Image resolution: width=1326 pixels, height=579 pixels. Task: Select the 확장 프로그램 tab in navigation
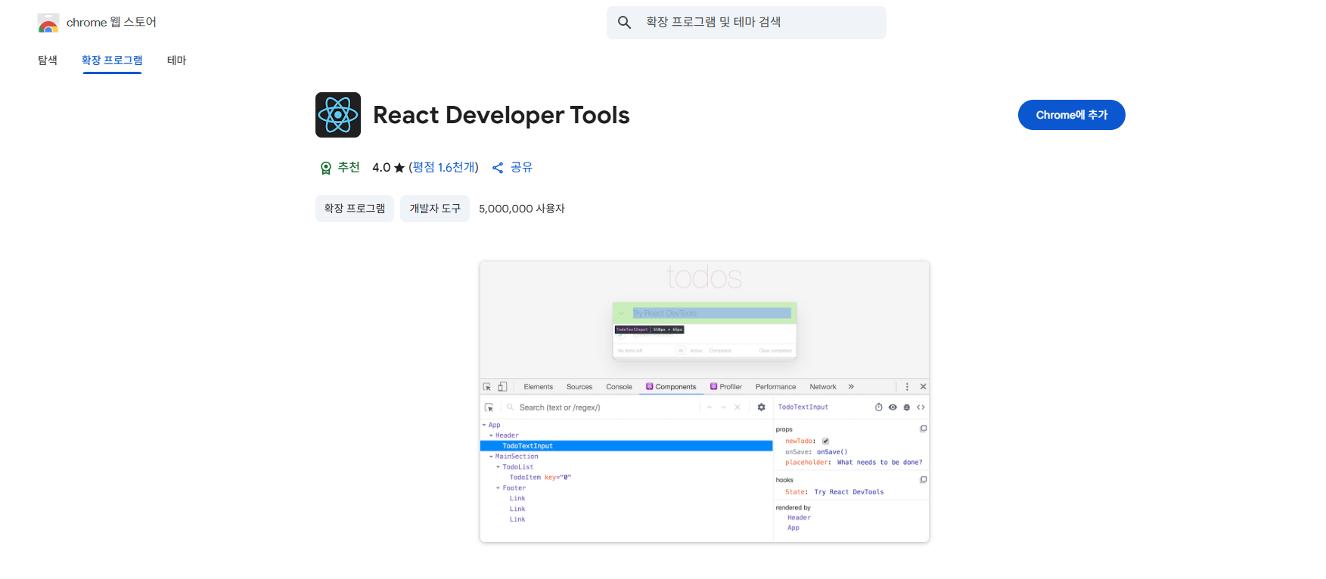[112, 60]
